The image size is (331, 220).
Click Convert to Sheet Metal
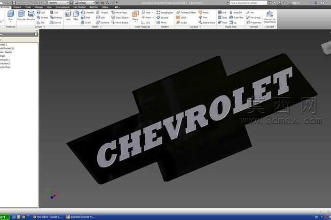[269, 17]
